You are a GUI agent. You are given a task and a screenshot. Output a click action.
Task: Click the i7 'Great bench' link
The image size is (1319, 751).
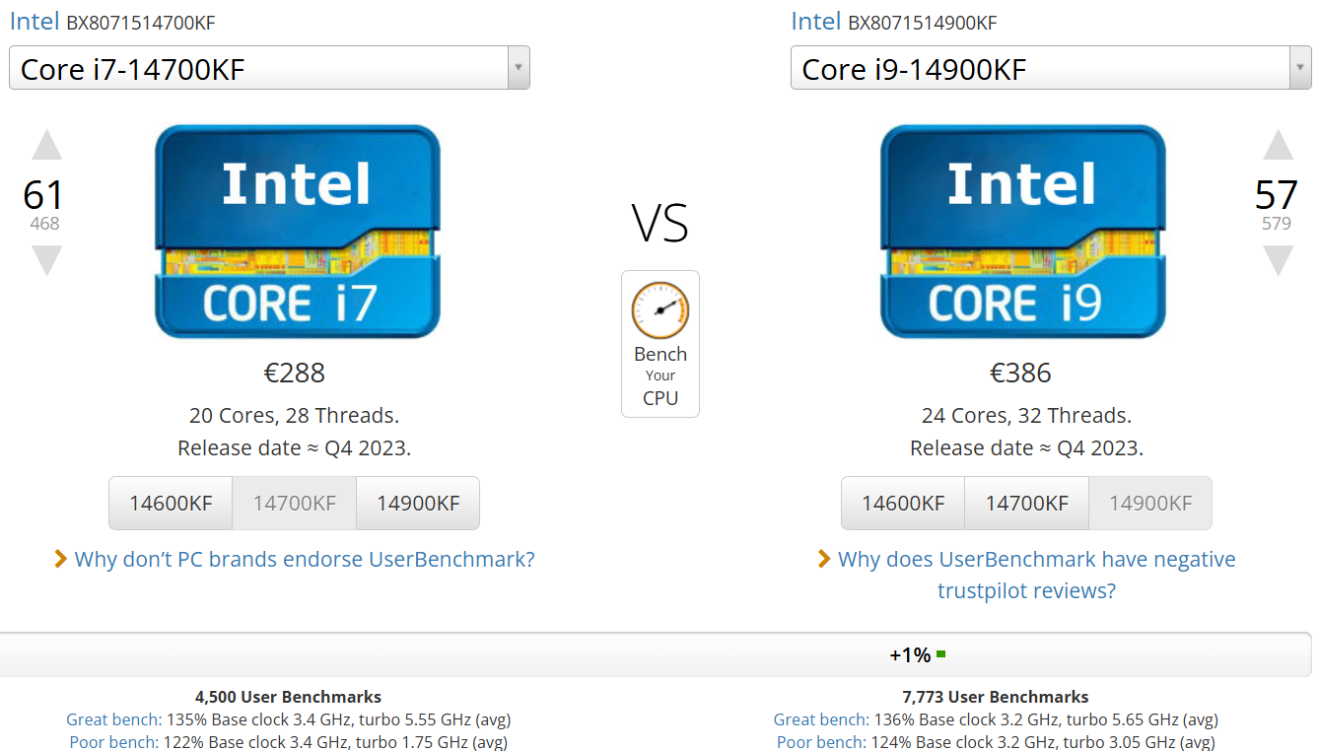(113, 719)
